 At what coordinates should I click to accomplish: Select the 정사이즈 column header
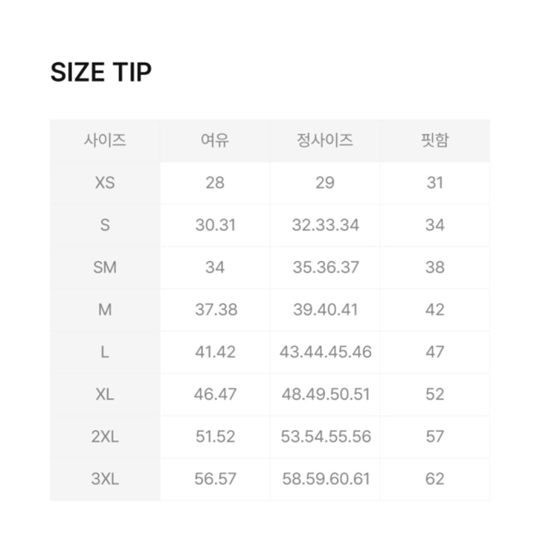click(x=325, y=140)
